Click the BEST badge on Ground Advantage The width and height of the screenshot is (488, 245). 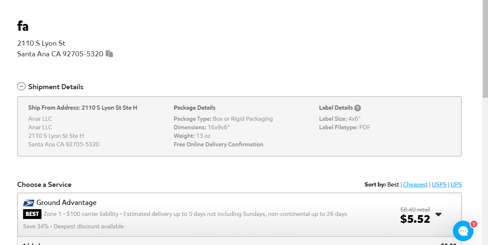pos(32,214)
